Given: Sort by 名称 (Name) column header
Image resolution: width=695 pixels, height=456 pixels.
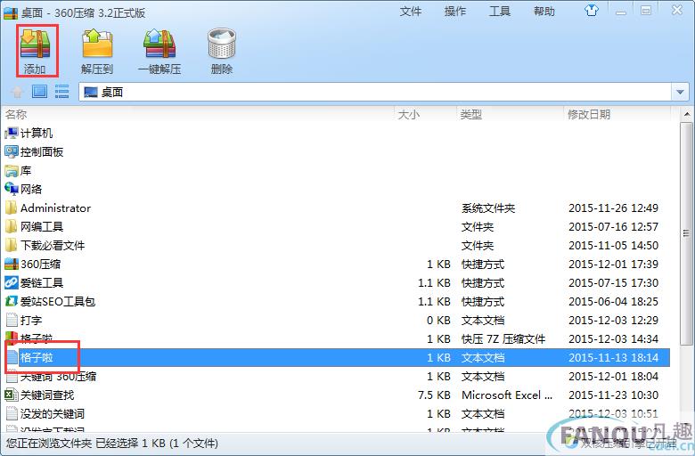Looking at the screenshot, I should (x=16, y=114).
